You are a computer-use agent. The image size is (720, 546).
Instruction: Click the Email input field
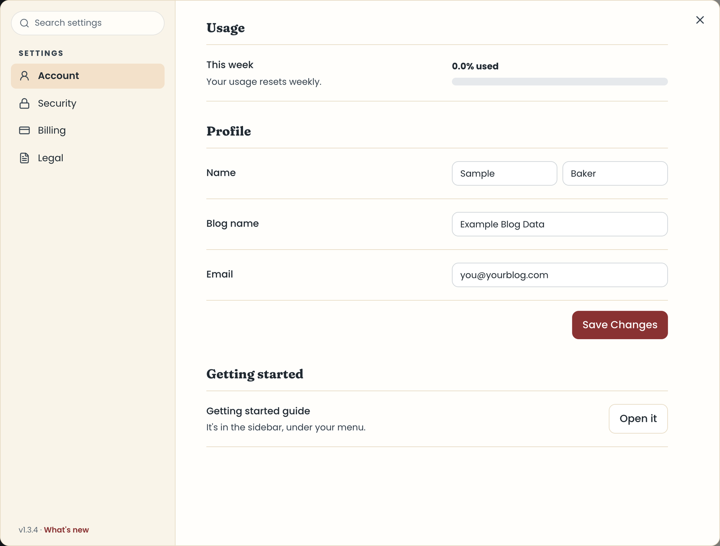tap(560, 275)
